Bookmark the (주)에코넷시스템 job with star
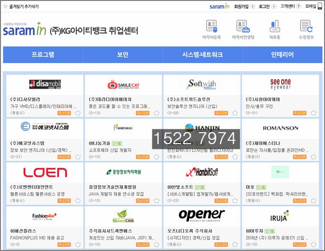325x251 pixels. 78,157
